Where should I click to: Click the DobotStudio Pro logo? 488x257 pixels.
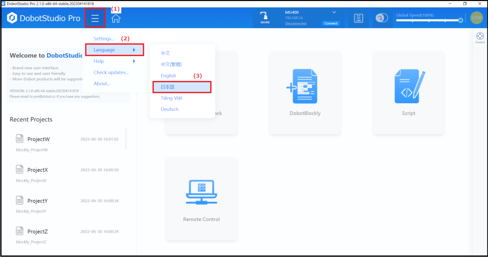43,18
